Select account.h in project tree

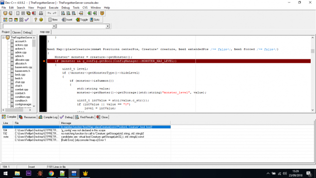20,41
